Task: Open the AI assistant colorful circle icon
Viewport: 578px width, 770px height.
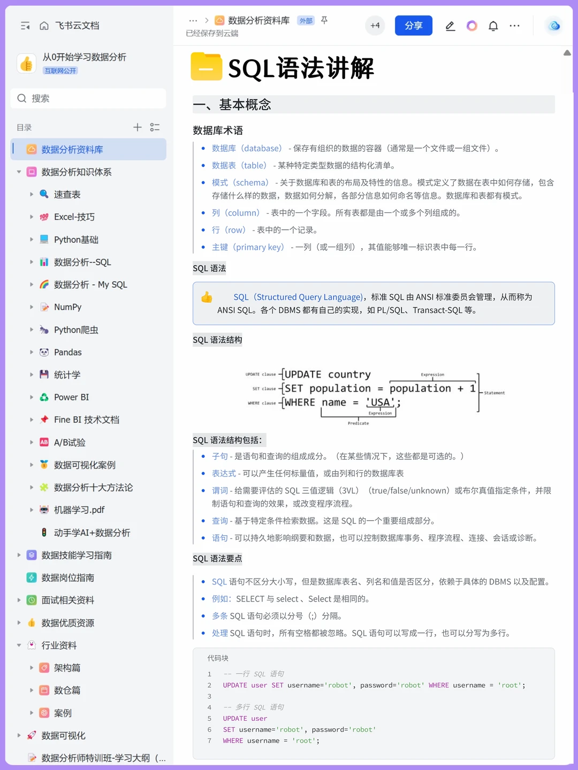Action: click(471, 25)
